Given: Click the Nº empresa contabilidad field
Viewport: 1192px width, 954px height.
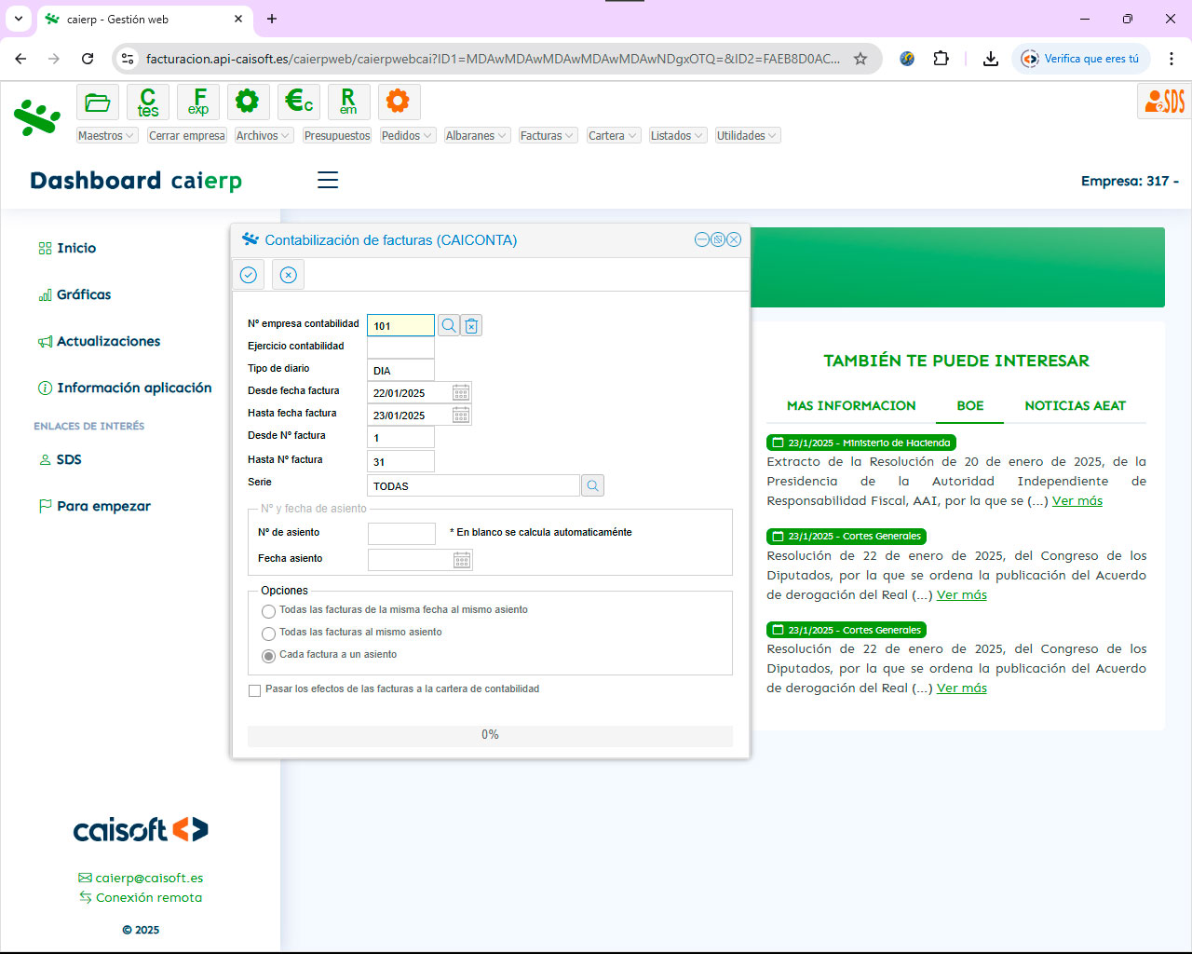Looking at the screenshot, I should pos(400,325).
